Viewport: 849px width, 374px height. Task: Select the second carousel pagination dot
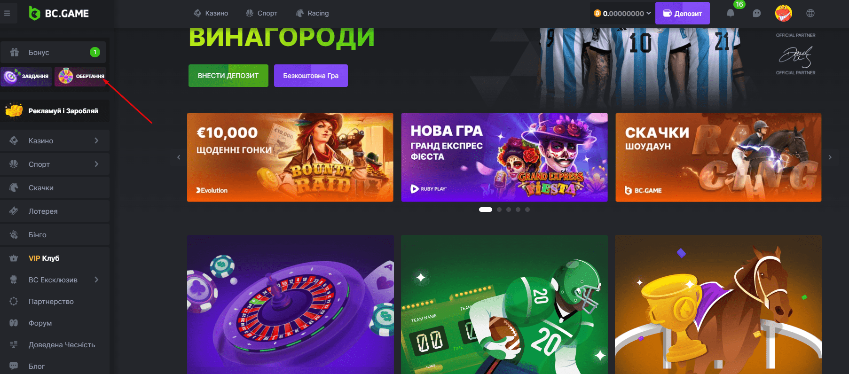(x=499, y=210)
